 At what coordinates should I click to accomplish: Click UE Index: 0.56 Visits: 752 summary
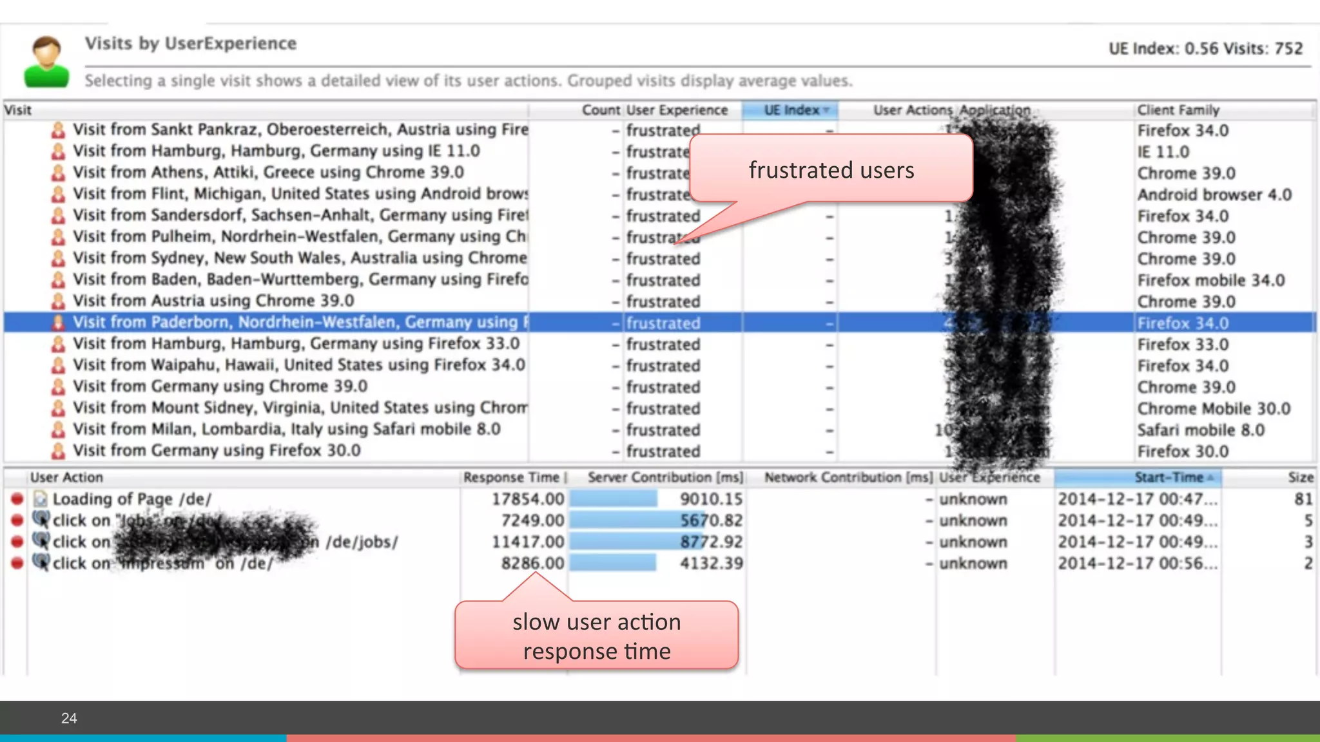1205,48
